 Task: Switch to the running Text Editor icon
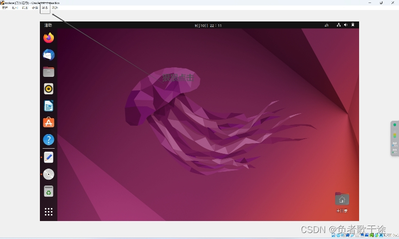pyautogui.click(x=48, y=157)
